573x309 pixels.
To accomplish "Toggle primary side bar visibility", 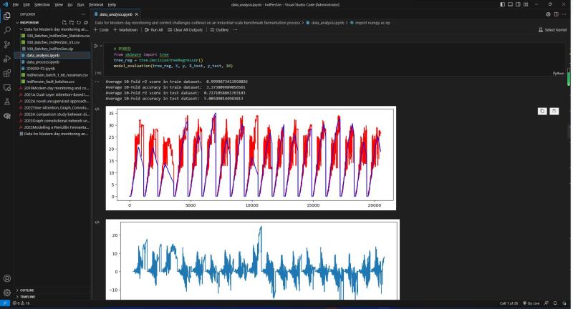I will tap(503, 4).
